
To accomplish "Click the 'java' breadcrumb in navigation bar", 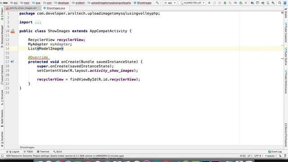I will coord(36,3).
